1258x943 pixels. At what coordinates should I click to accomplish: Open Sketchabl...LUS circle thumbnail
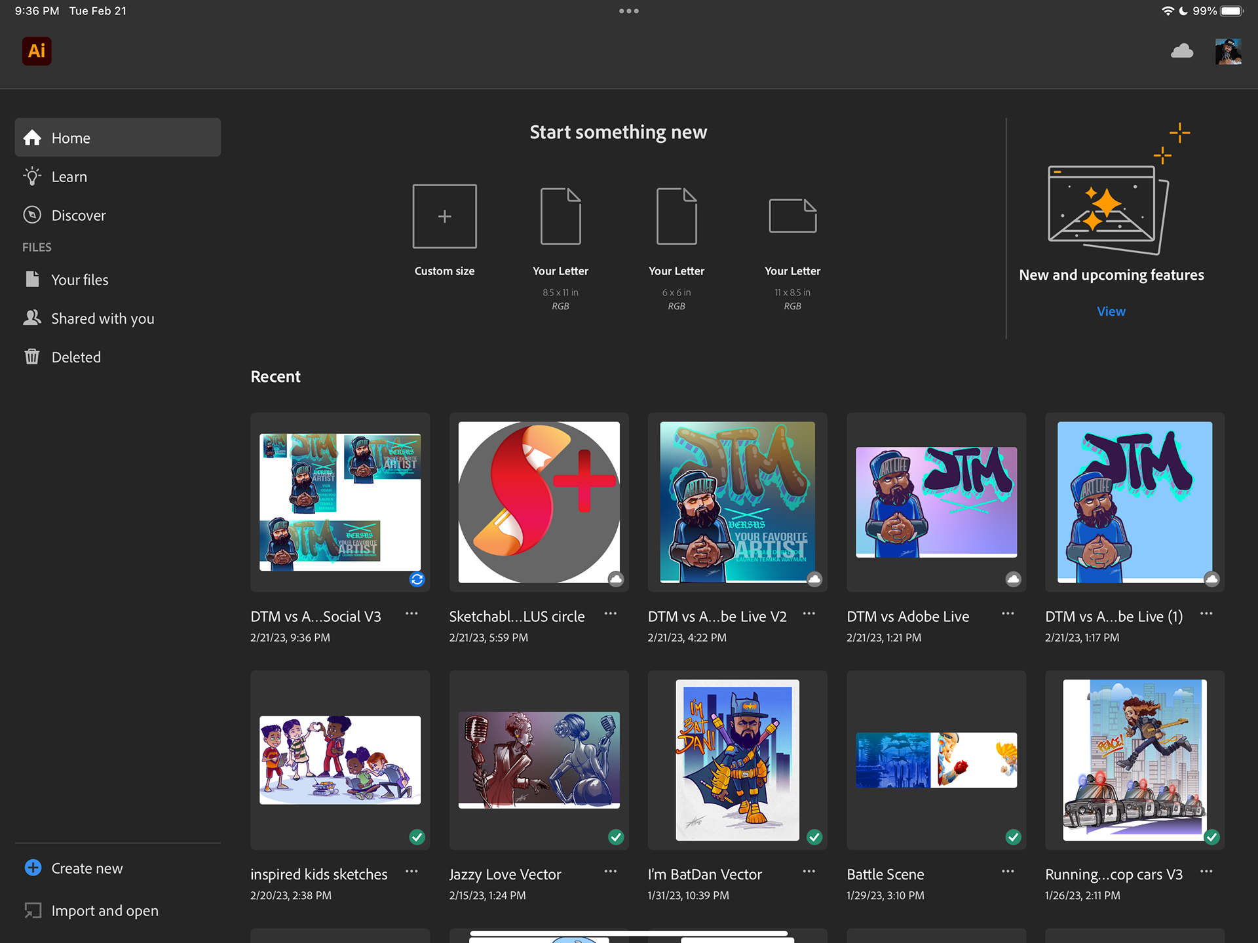pyautogui.click(x=539, y=502)
